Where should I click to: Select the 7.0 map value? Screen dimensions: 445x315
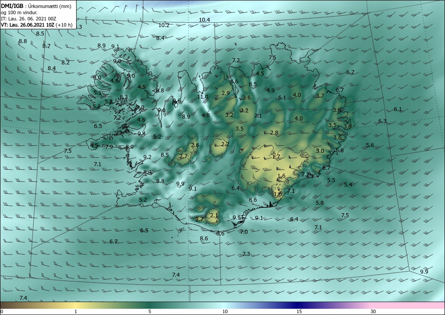pyautogui.click(x=244, y=232)
